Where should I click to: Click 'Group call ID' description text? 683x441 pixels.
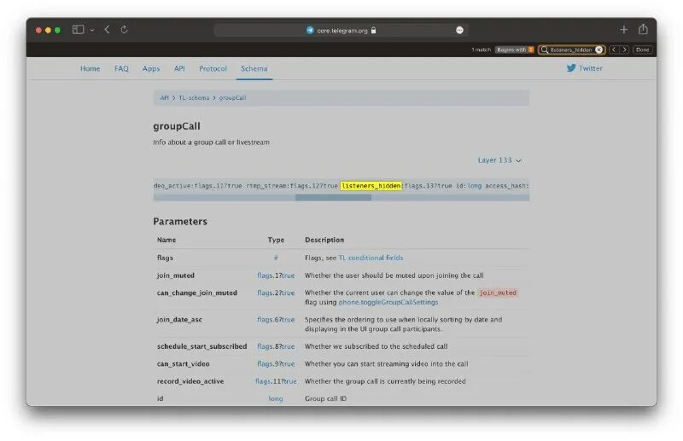[x=326, y=398]
